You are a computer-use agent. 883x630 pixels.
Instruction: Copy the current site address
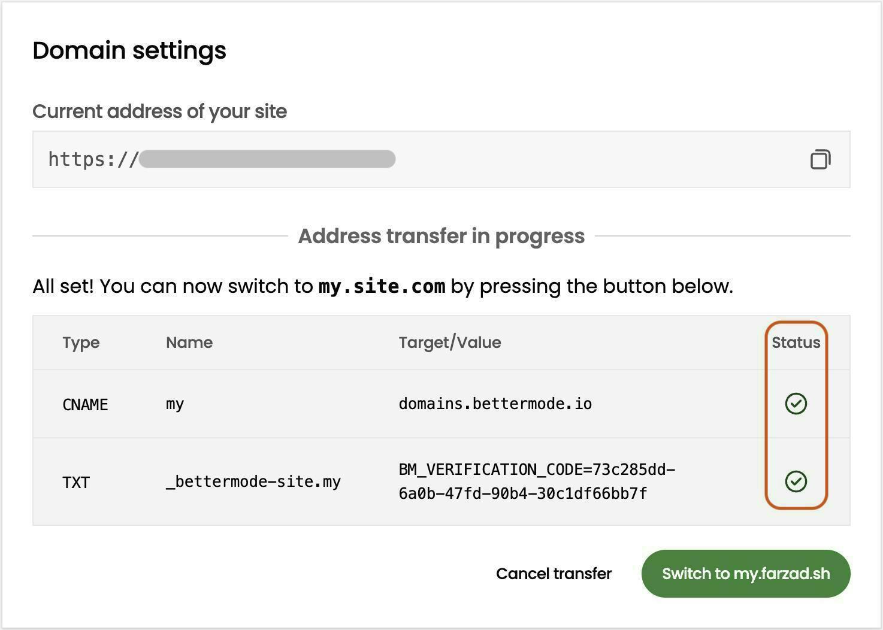(x=820, y=159)
